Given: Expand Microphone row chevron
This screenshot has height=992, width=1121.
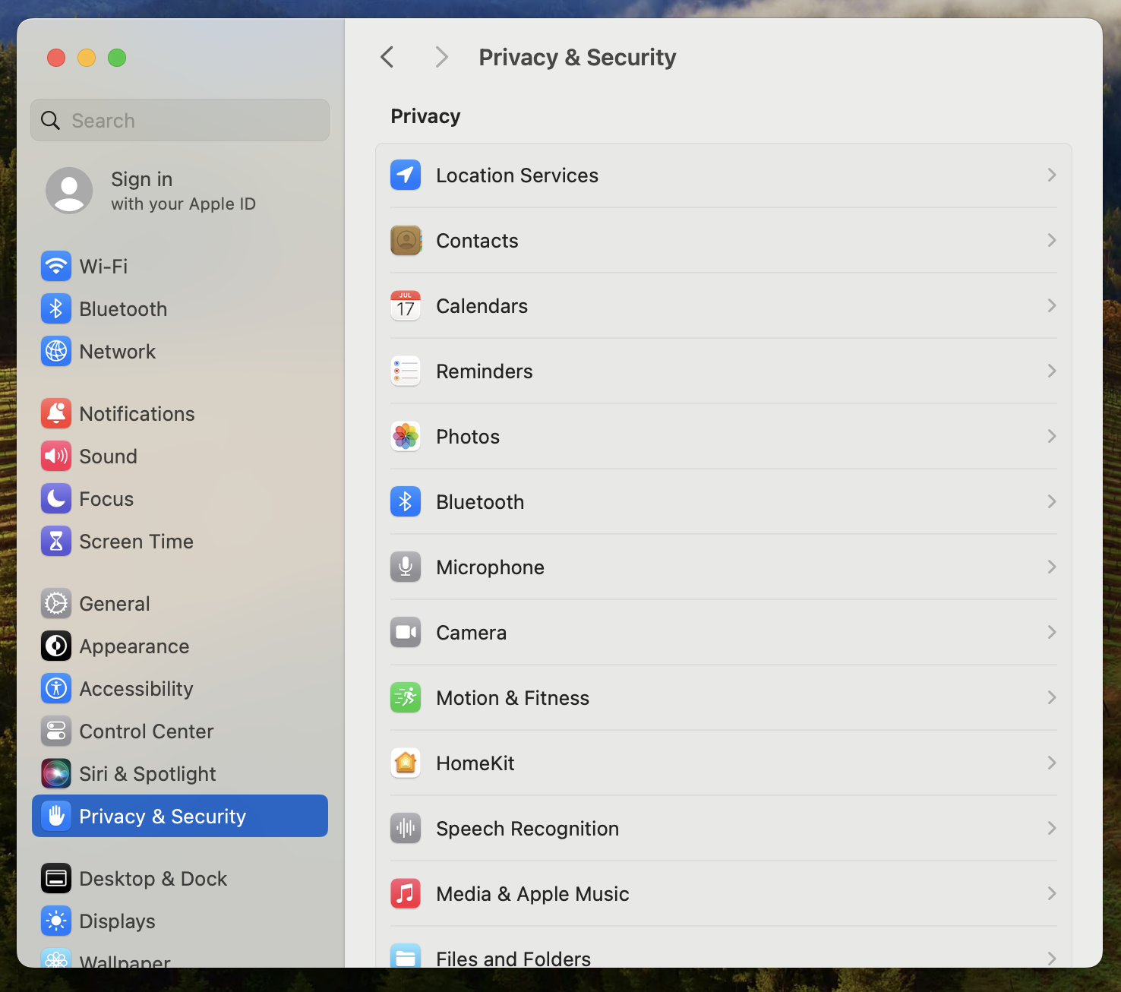Looking at the screenshot, I should tap(1052, 567).
